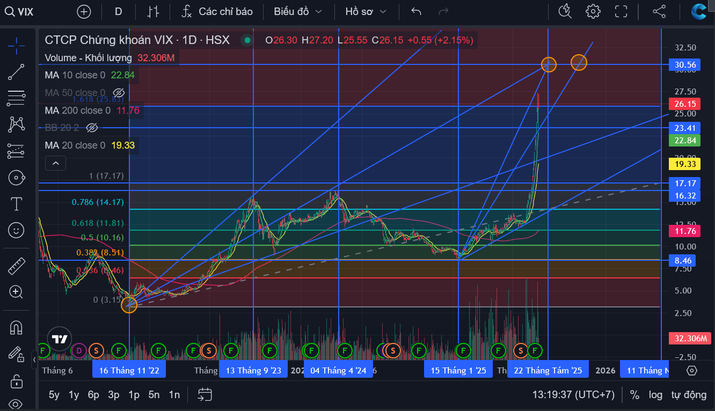This screenshot has width=715, height=411.
Task: Select the zoom in magnifier tool
Action: coord(17,292)
